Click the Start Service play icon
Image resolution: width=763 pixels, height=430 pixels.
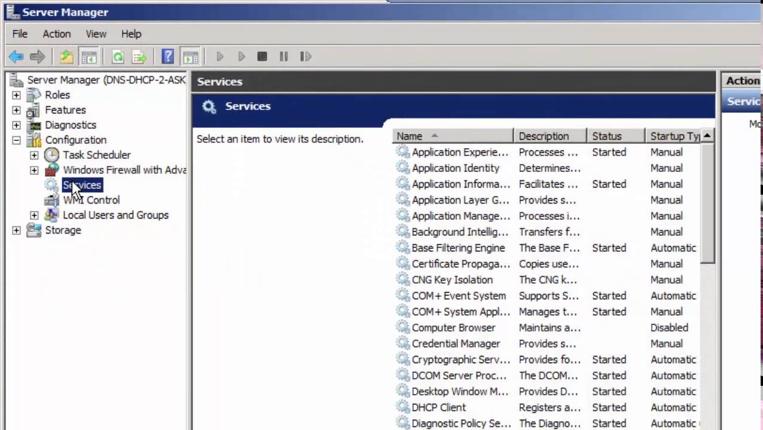[219, 57]
